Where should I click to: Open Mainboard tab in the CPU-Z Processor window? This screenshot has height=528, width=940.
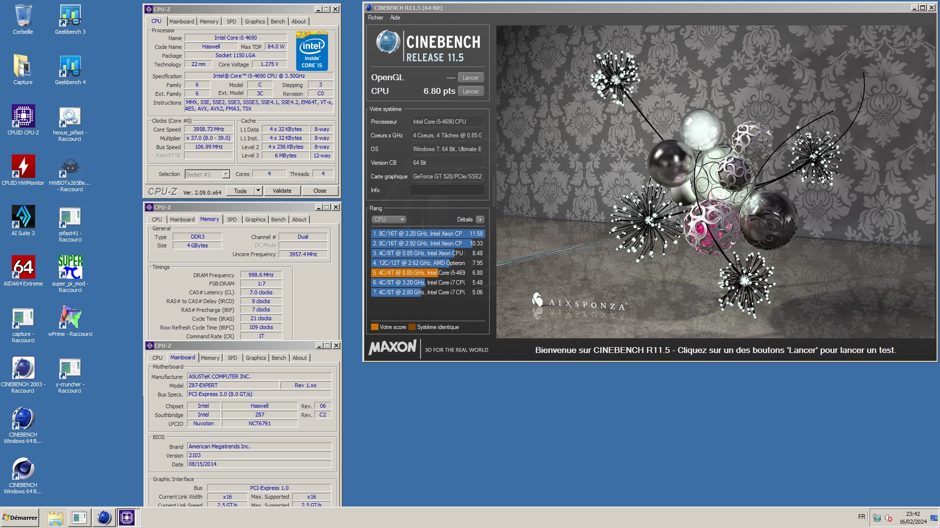[x=182, y=22]
